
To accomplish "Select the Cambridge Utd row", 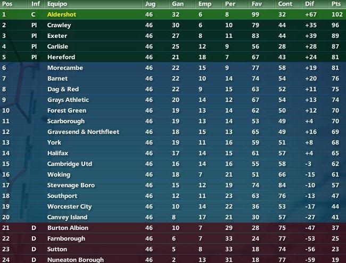I will pos(173,164).
